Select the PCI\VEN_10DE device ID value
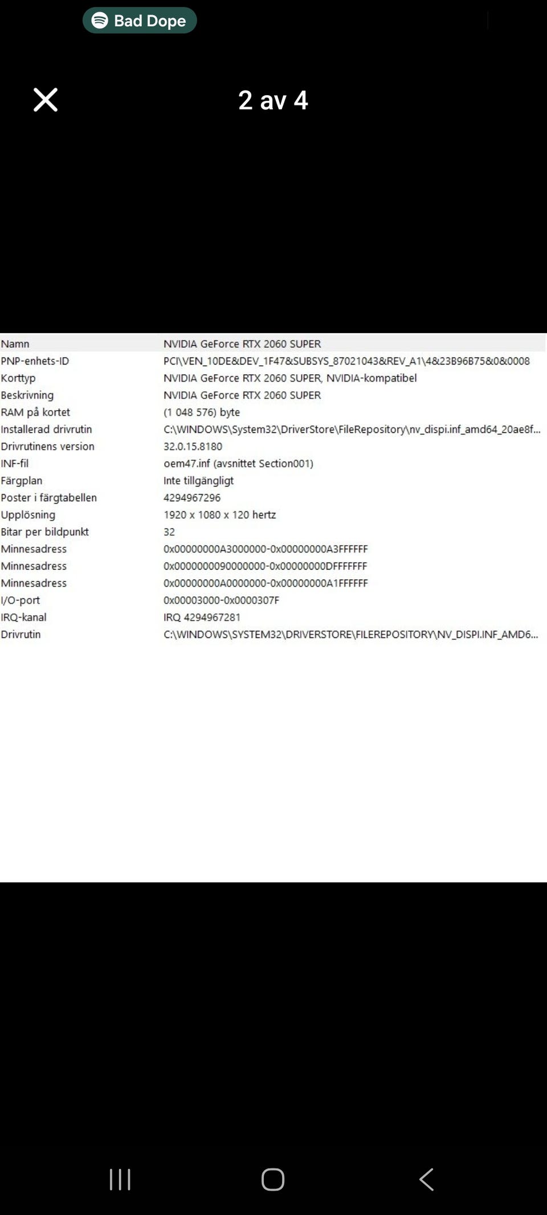The height and width of the screenshot is (1215, 547). point(346,361)
